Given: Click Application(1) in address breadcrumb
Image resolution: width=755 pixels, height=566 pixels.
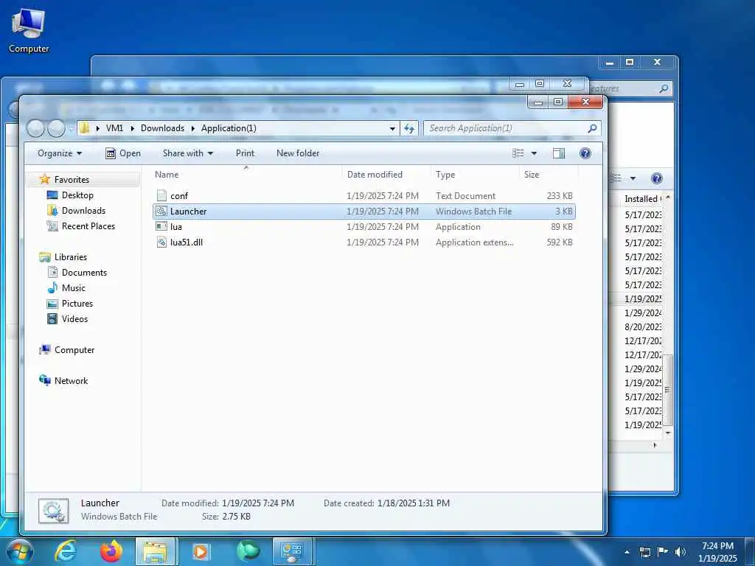Looking at the screenshot, I should point(229,128).
